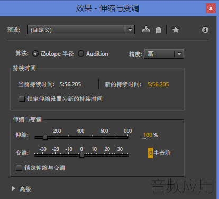Image resolution: width=219 pixels, height=199 pixels.
Task: Click current duration text 5:56.205
Action: pyautogui.click(x=70, y=84)
